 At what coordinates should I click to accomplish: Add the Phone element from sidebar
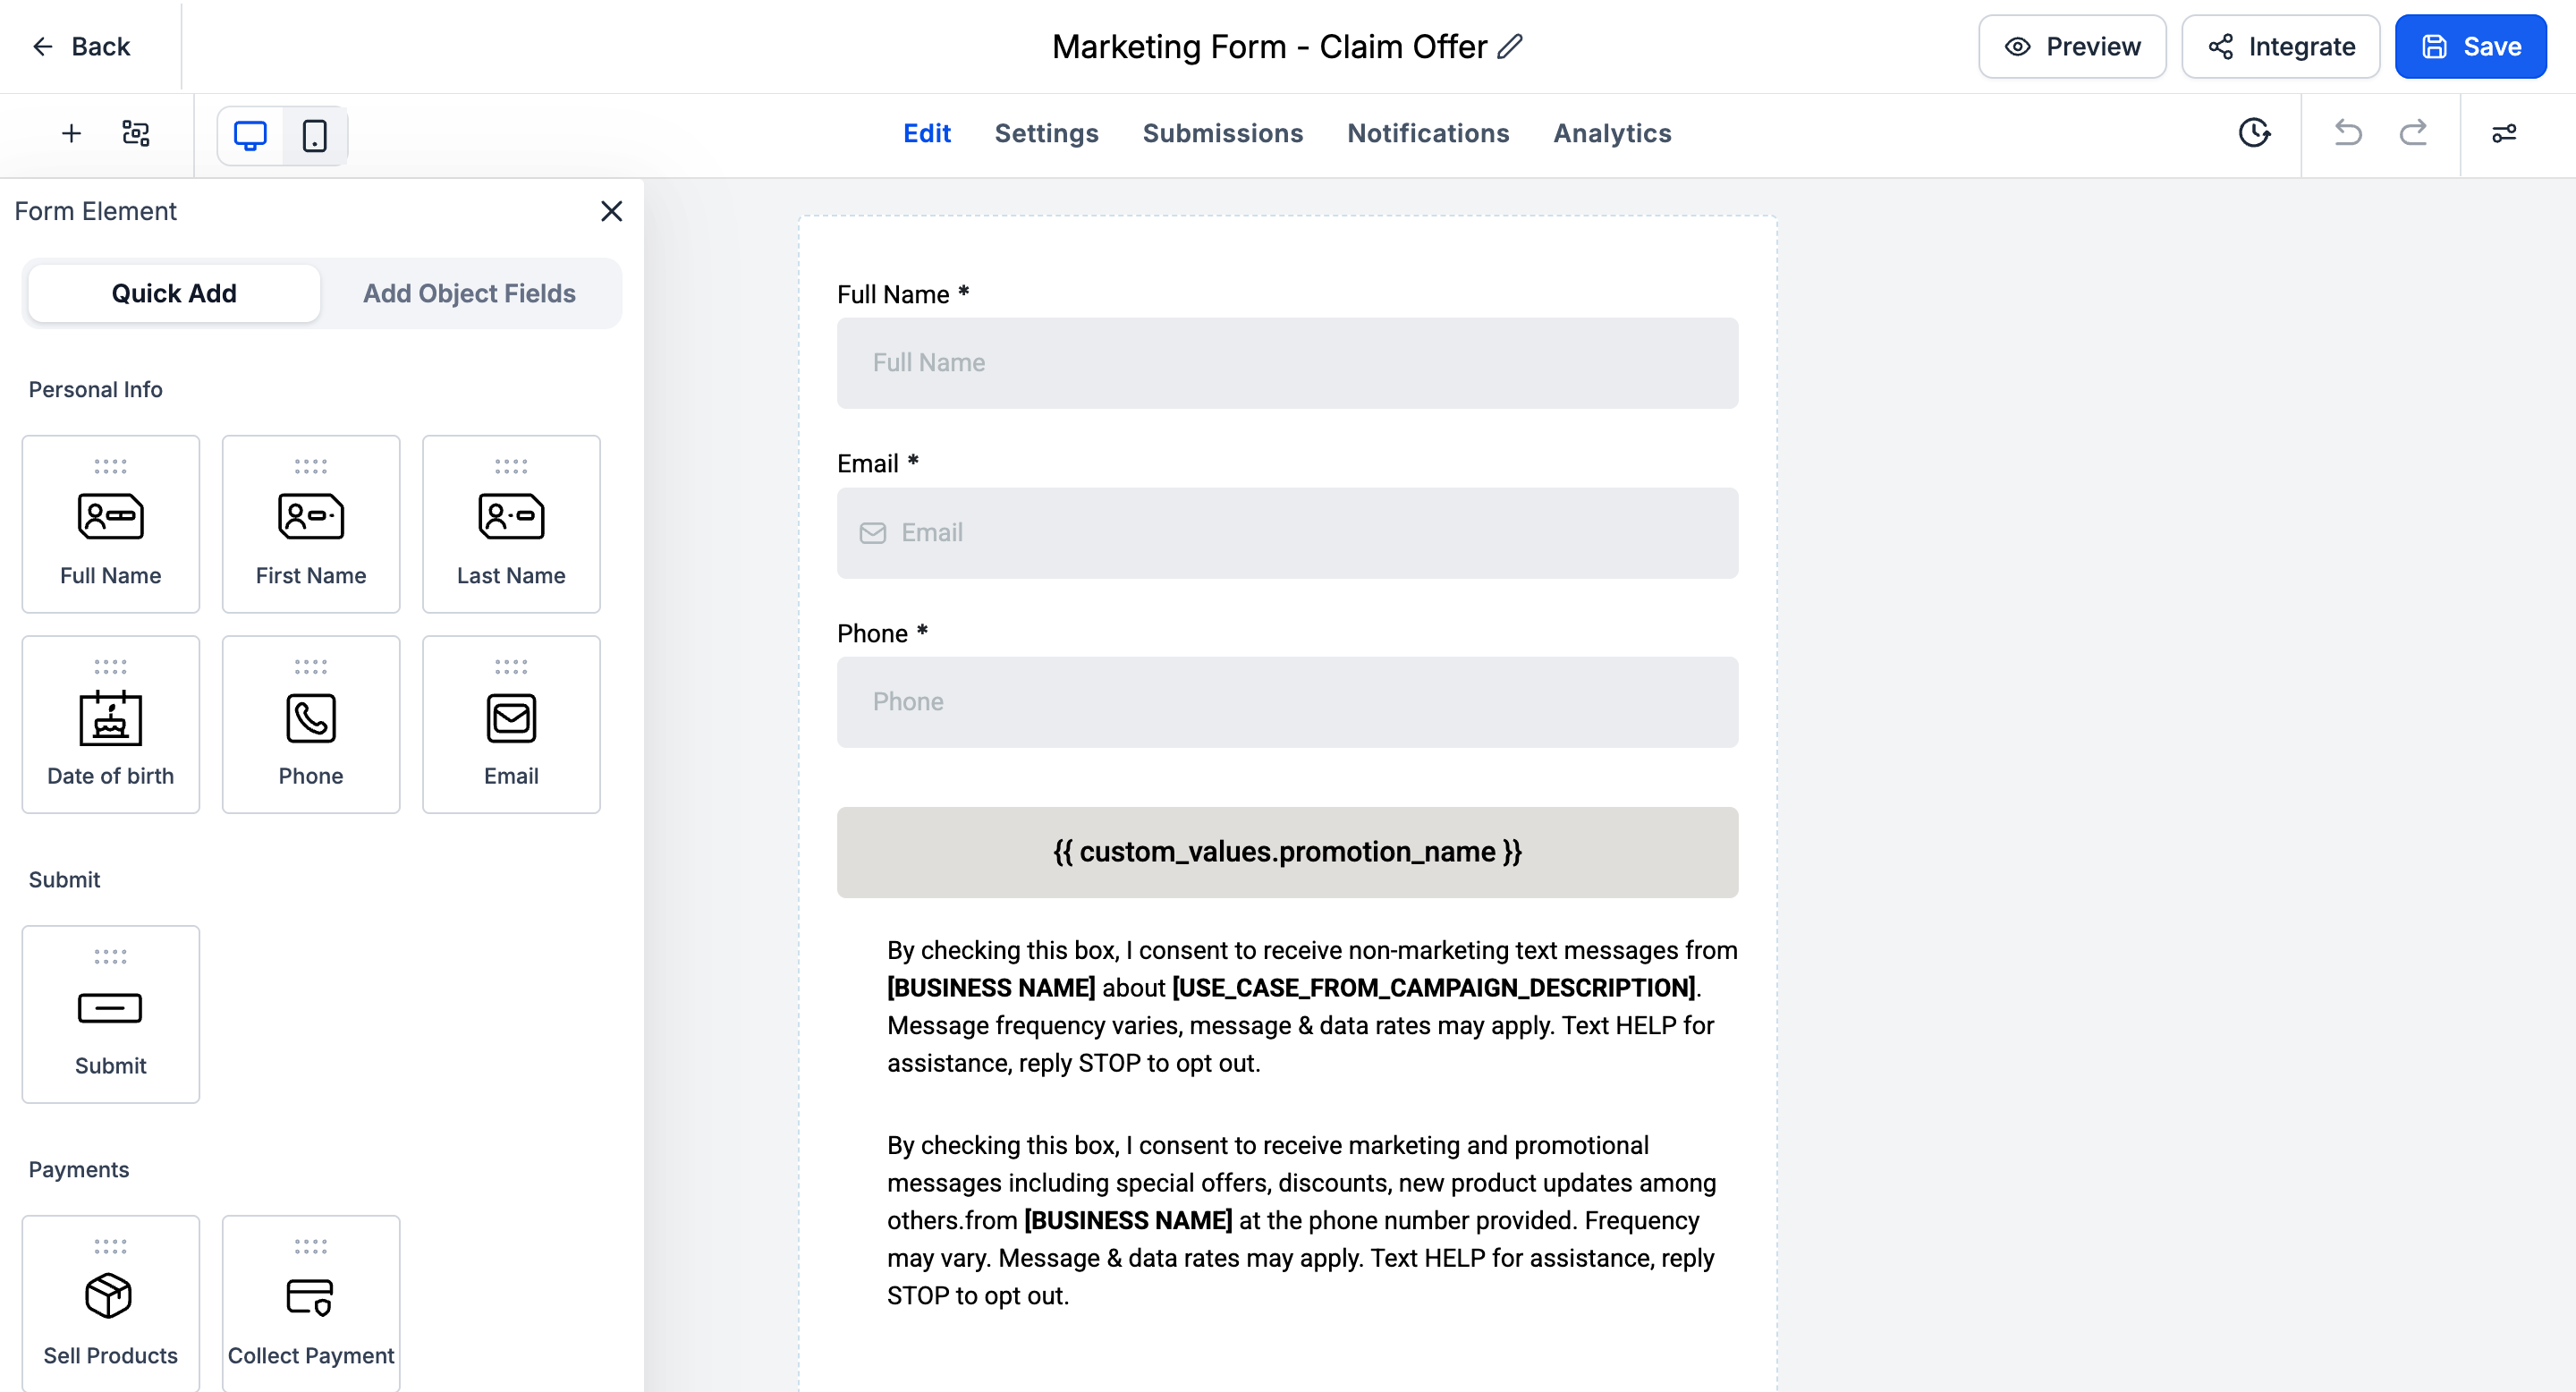tap(311, 724)
